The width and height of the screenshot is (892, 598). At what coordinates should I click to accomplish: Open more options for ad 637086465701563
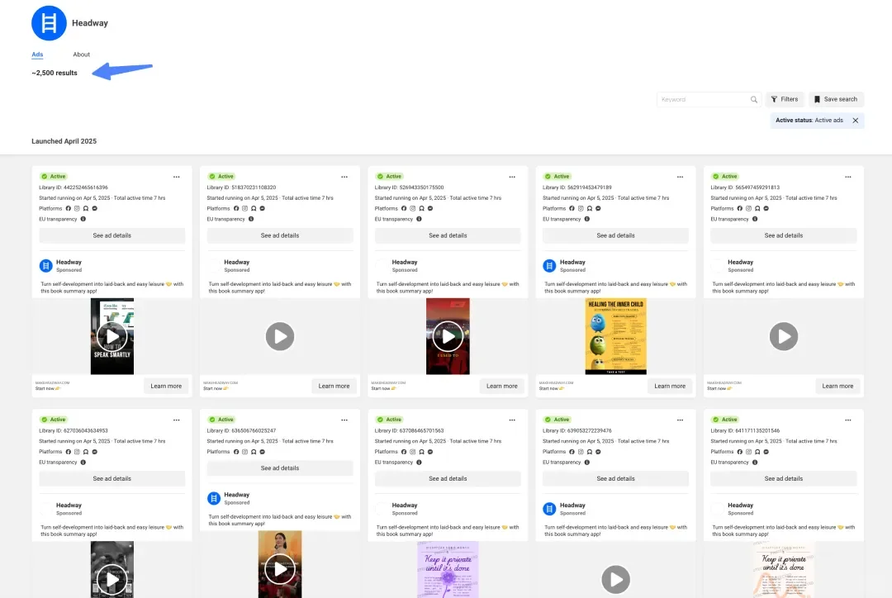coord(512,420)
